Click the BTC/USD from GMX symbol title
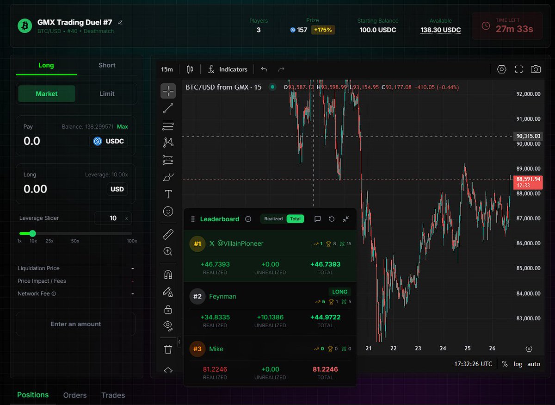This screenshot has width=555, height=405. coord(223,87)
